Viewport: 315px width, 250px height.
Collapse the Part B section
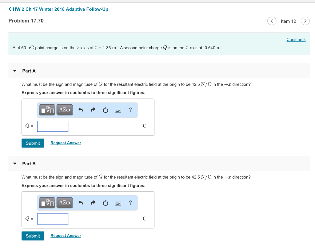pyautogui.click(x=15, y=164)
